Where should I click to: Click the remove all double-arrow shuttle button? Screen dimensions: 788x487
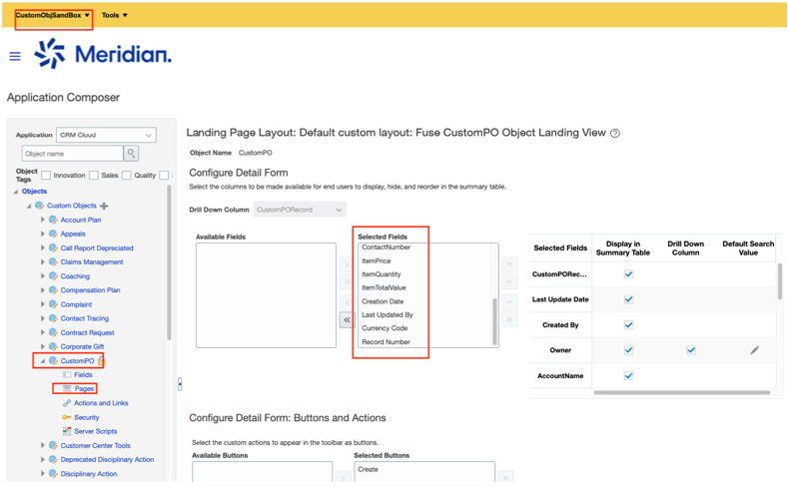(x=347, y=320)
